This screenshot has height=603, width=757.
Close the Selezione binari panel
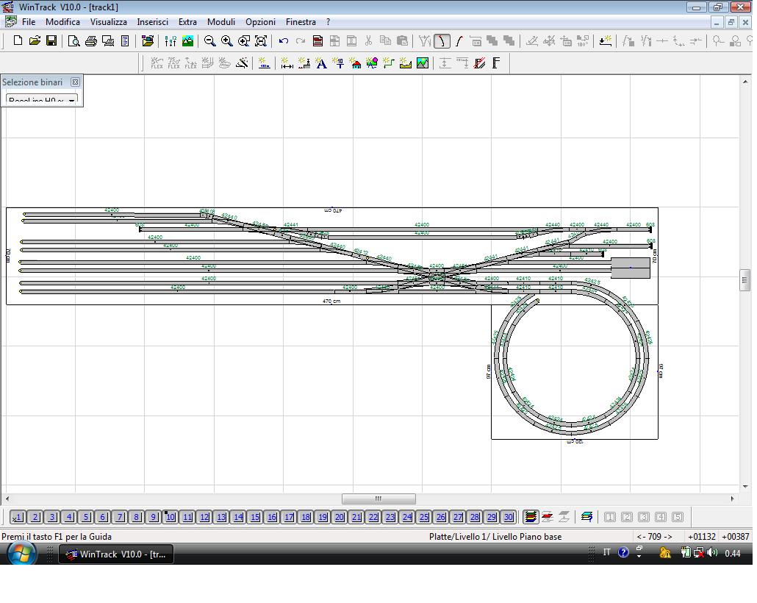[75, 82]
